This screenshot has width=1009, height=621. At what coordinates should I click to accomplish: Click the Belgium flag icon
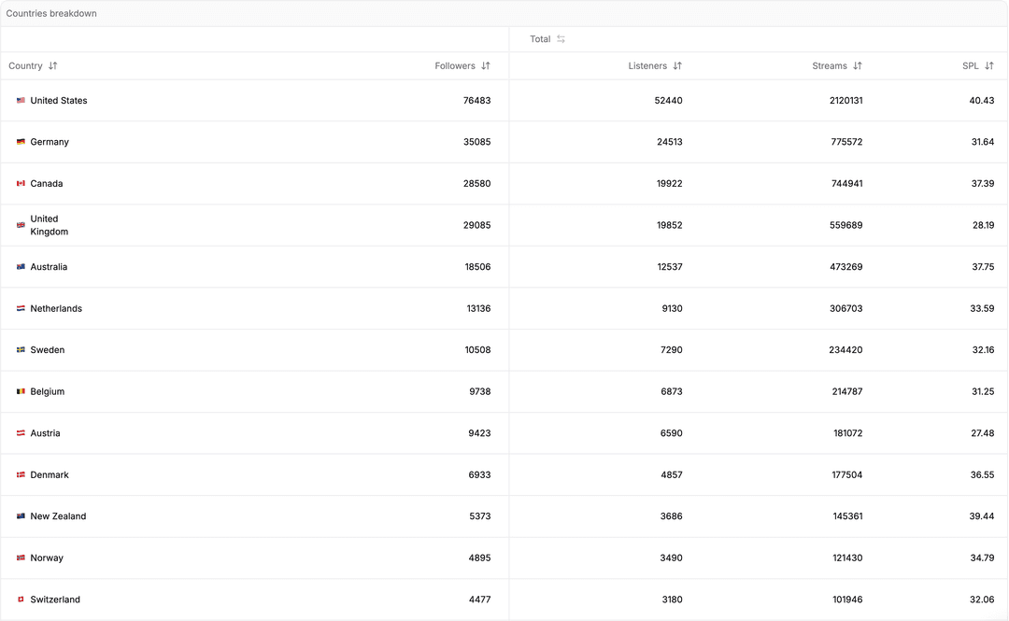point(20,391)
